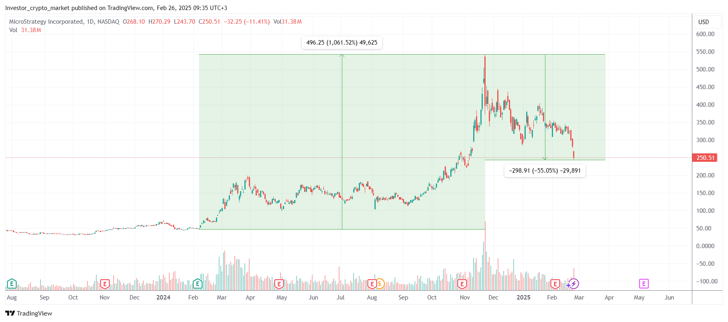728x322 pixels.
Task: Click the High value H270.29
Action: coord(159,22)
